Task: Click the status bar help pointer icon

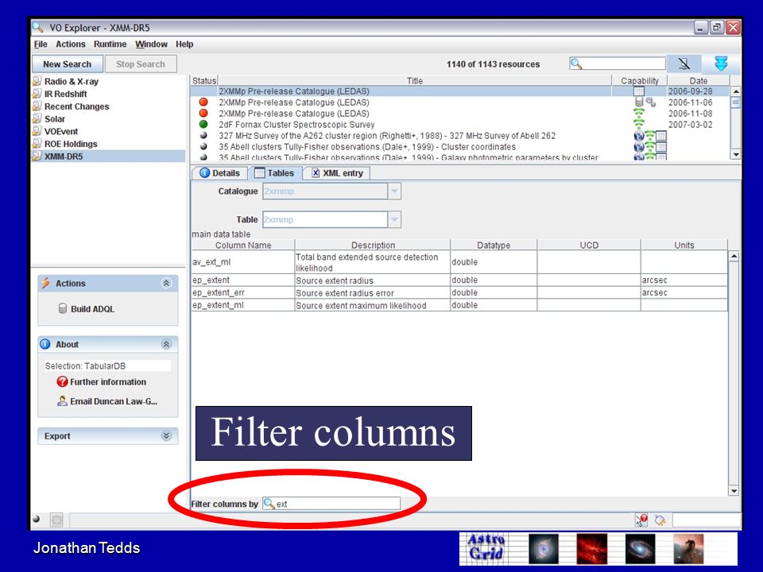Action: pyautogui.click(x=642, y=520)
